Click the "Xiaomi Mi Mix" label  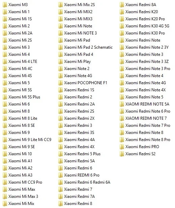(21, 204)
